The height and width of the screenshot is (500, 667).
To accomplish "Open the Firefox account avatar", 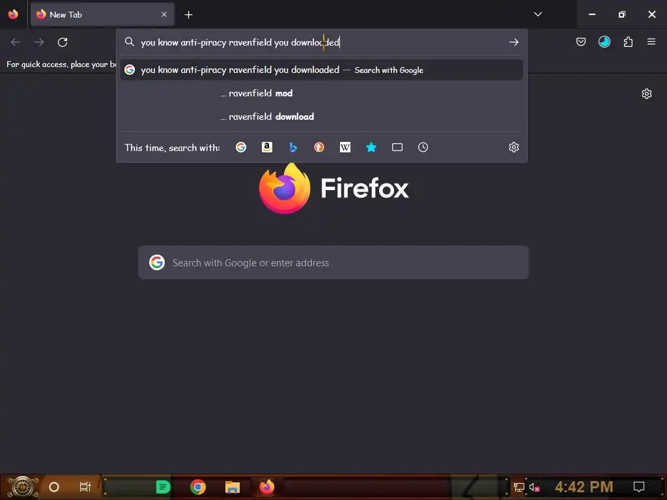I will pyautogui.click(x=604, y=42).
